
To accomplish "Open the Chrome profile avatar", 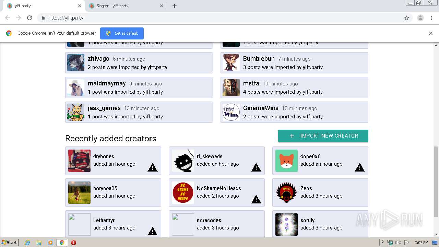I will click(420, 18).
